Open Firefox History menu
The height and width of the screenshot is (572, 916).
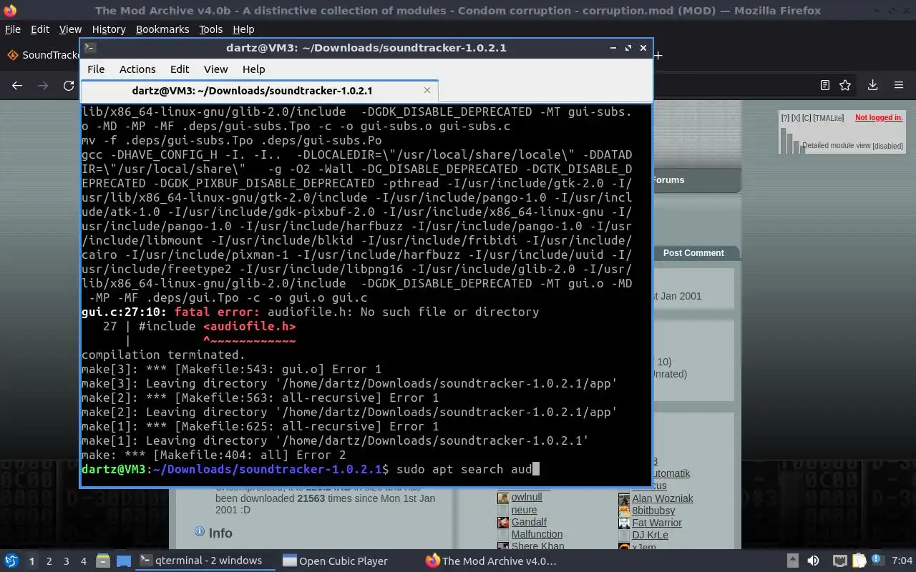click(x=109, y=29)
